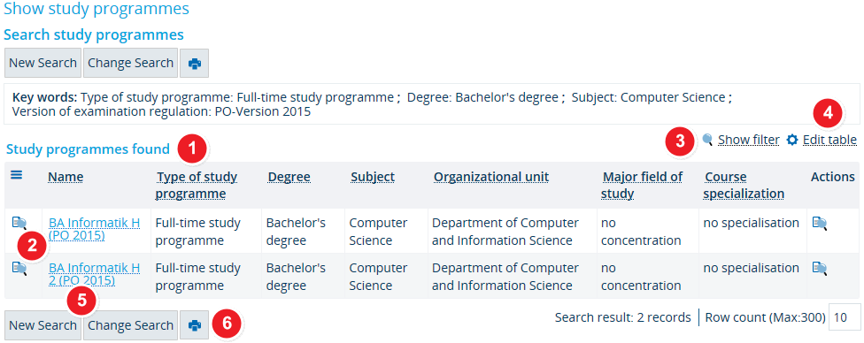Screen dimensions: 864x343
Task: Sort by Subject column header
Action: 373,177
